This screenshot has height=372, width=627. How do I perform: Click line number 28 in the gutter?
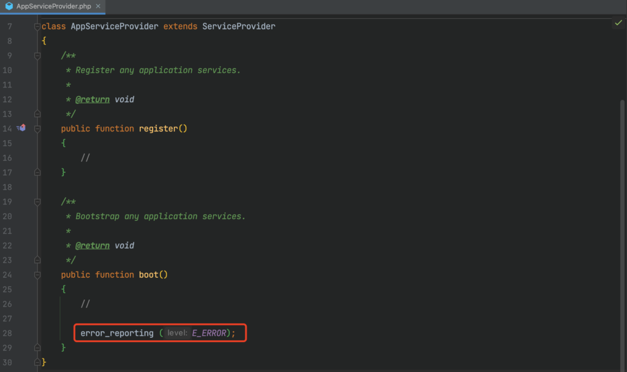click(x=7, y=333)
